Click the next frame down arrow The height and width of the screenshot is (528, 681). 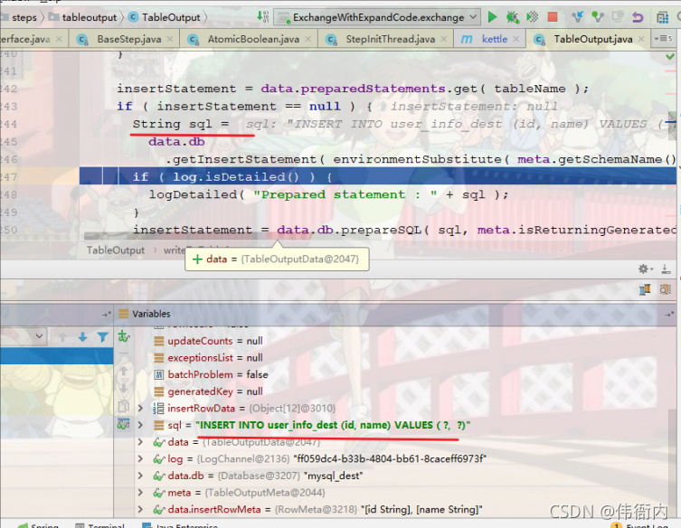tap(82, 337)
